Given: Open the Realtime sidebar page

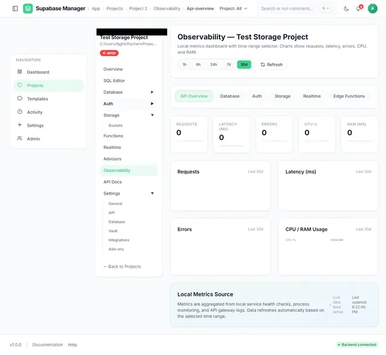Looking at the screenshot, I should point(128,147).
